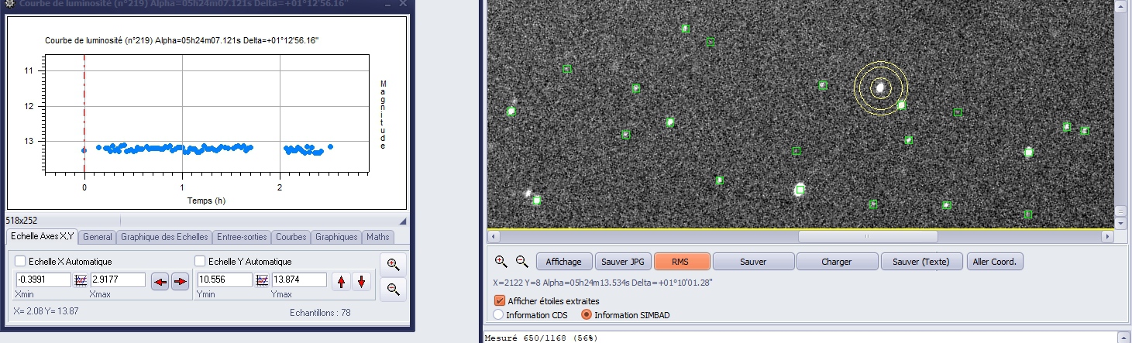The image size is (1132, 343).
Task: Shift Y axis range up with red arrow
Action: point(341,281)
